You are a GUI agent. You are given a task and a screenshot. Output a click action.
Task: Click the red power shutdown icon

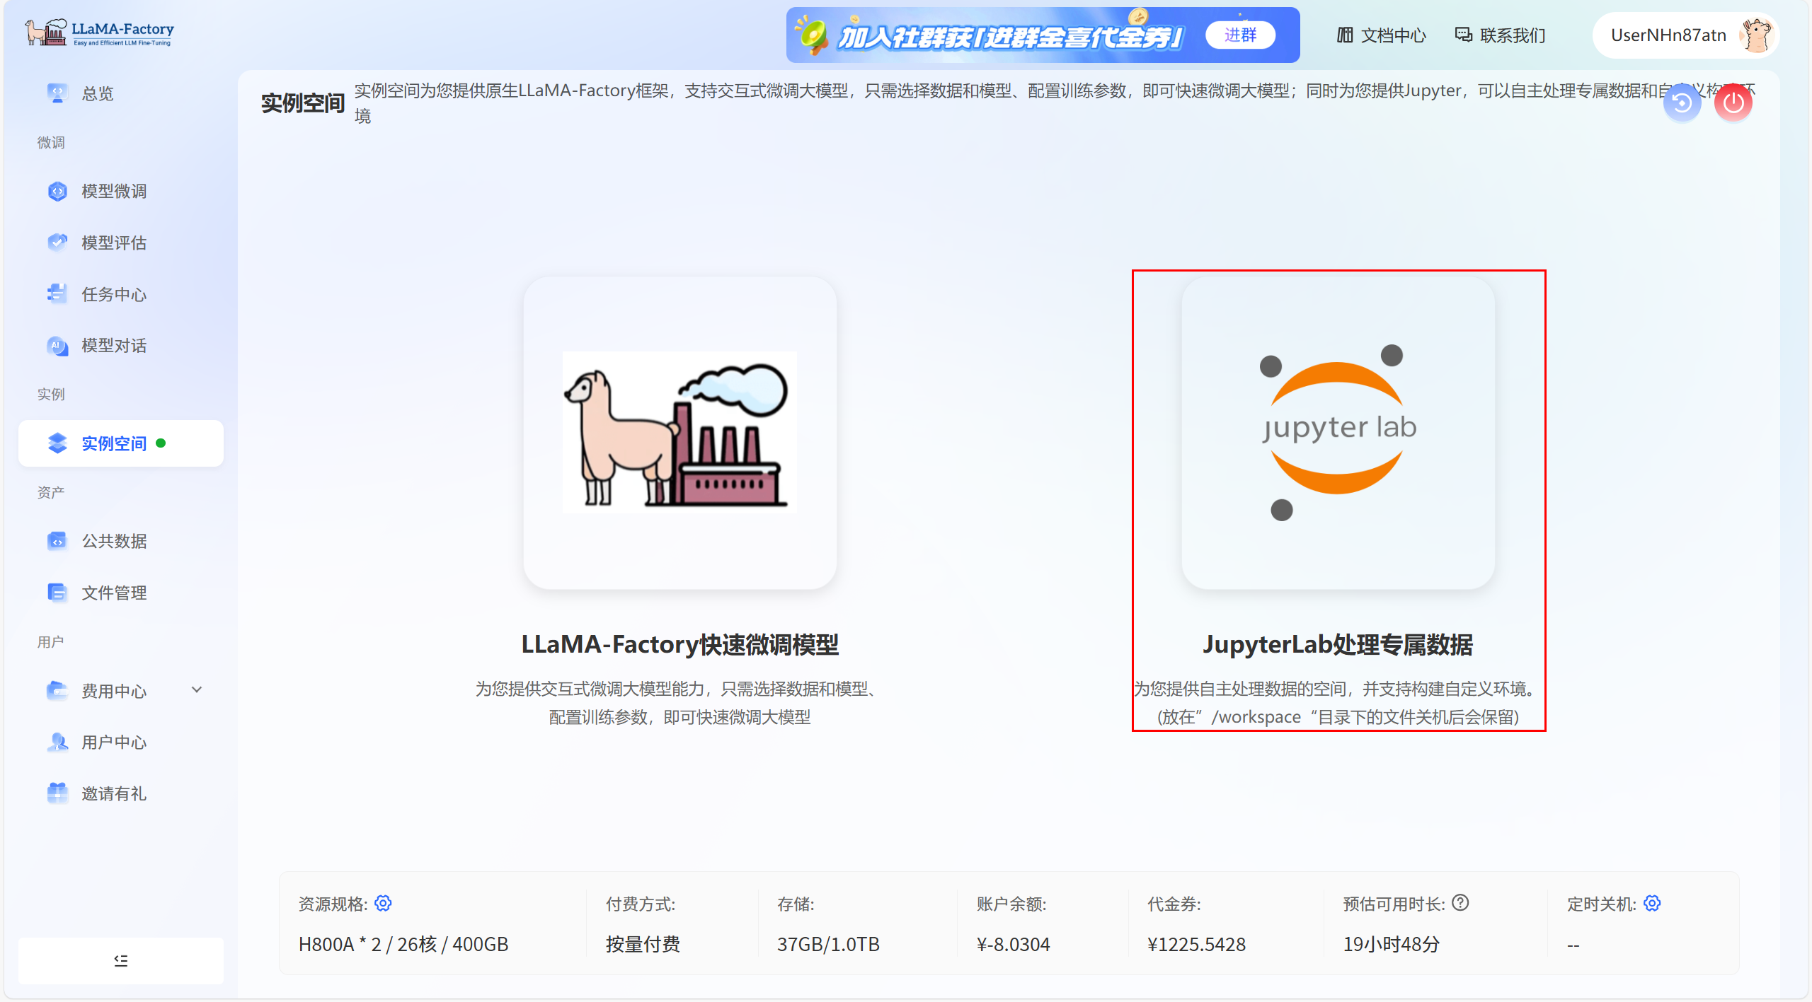point(1733,103)
